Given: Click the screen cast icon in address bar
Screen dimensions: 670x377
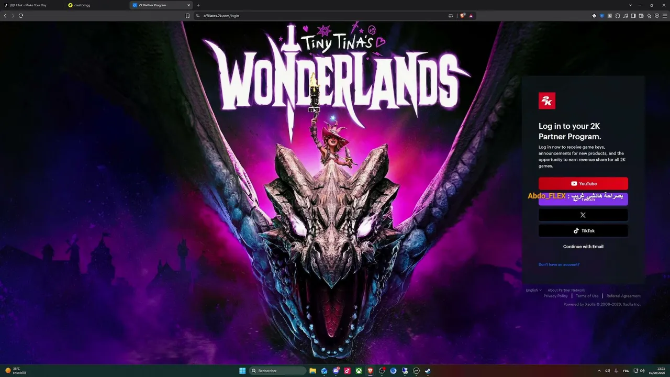Looking at the screenshot, I should pyautogui.click(x=451, y=16).
